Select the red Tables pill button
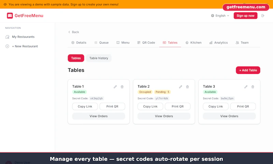This screenshot has width=273, height=164. 76,58
